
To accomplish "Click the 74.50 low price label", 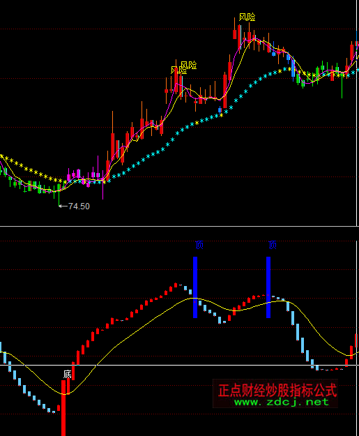I will 79,206.
